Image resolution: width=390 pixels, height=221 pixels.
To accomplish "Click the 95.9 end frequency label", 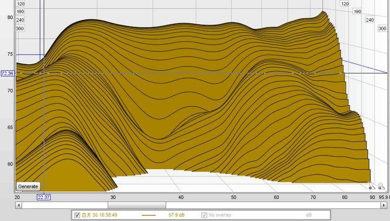I will pos(383,198).
